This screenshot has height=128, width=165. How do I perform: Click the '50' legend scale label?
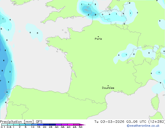click(80, 127)
